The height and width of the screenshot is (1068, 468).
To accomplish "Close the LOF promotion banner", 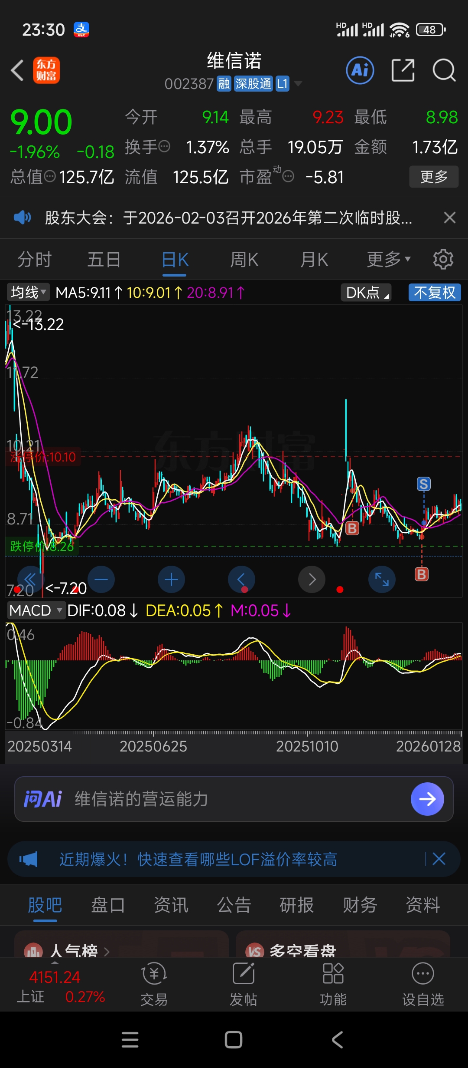I will click(439, 859).
